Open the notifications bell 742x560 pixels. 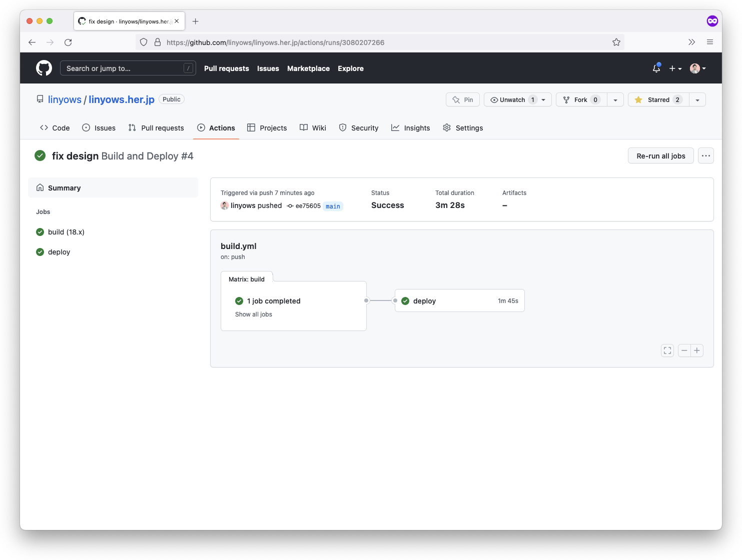click(656, 68)
